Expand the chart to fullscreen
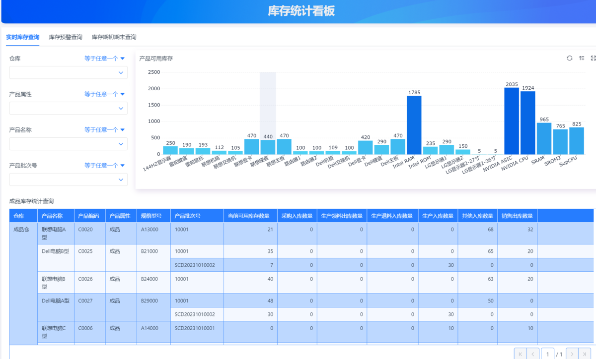596x359 pixels. click(593, 59)
